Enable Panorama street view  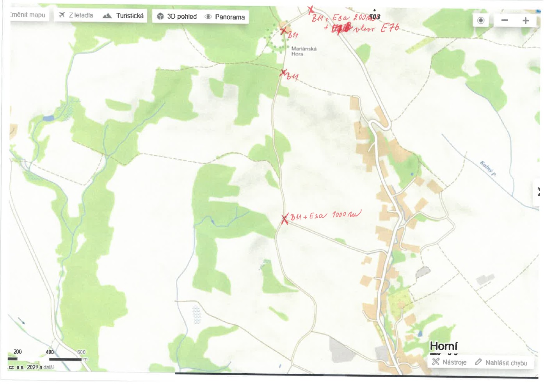[x=225, y=17]
